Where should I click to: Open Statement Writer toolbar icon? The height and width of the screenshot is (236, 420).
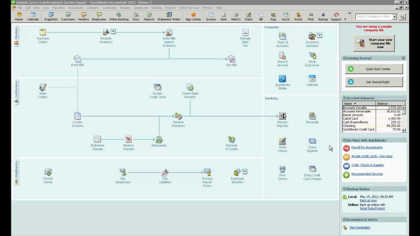tap(169, 17)
